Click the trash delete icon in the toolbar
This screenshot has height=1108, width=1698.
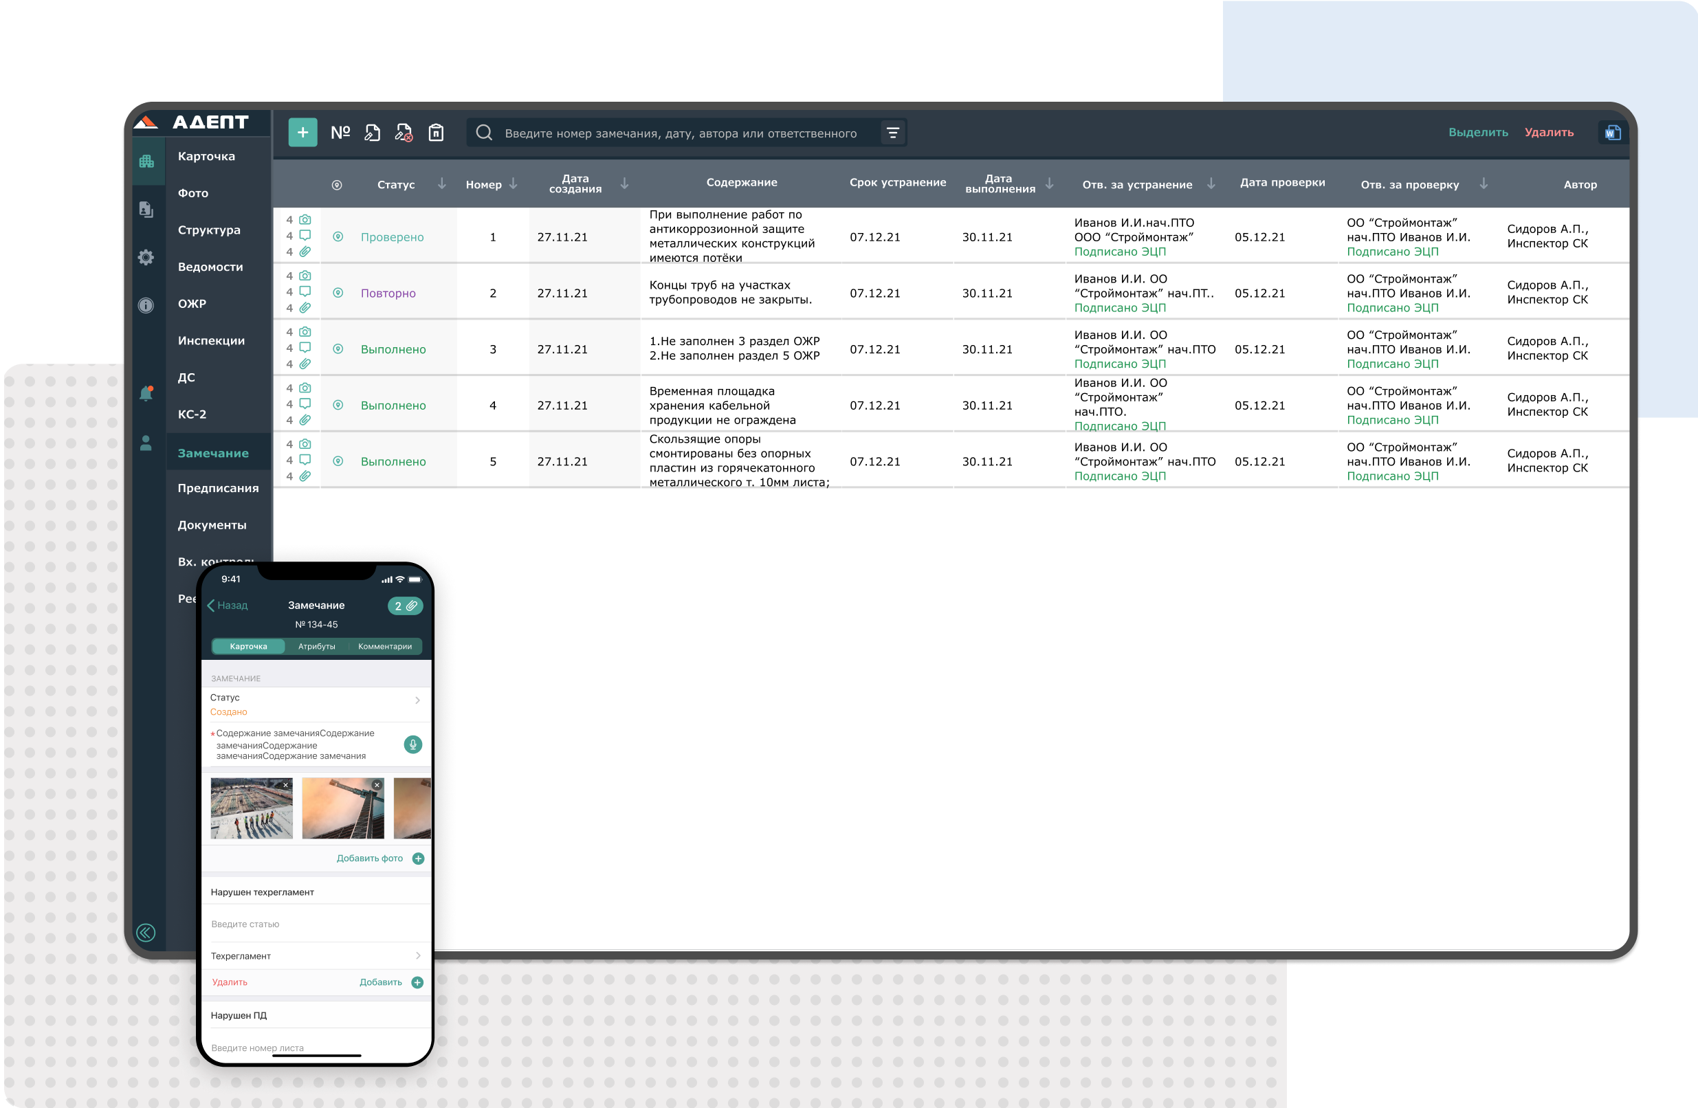[x=436, y=133]
